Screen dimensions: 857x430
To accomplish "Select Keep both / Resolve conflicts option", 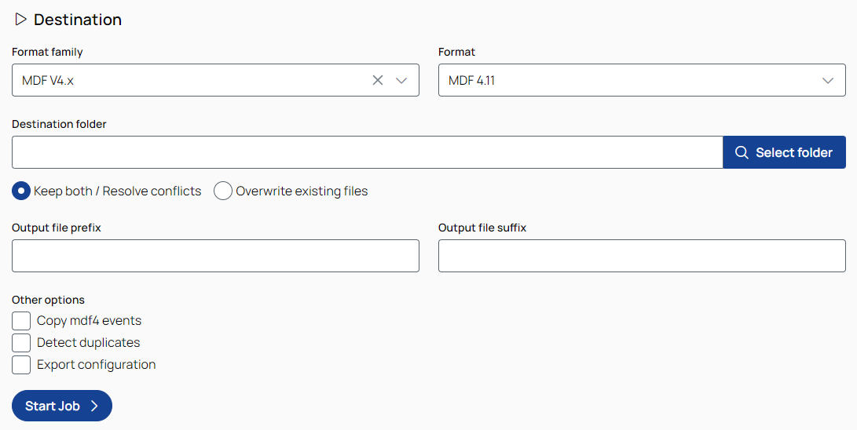I will click(21, 191).
